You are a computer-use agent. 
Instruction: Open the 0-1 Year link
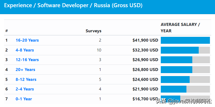point(24,99)
